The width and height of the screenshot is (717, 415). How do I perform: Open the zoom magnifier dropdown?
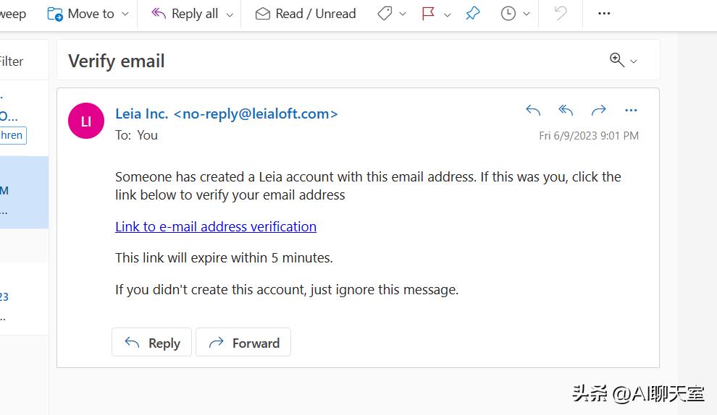624,61
